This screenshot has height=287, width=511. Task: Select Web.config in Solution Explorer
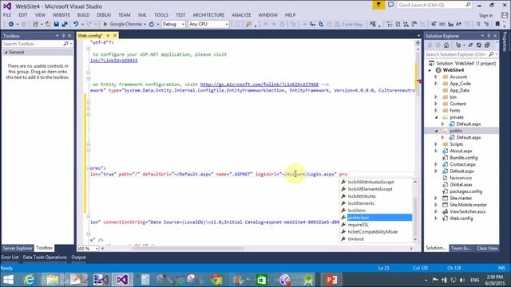pos(461,218)
